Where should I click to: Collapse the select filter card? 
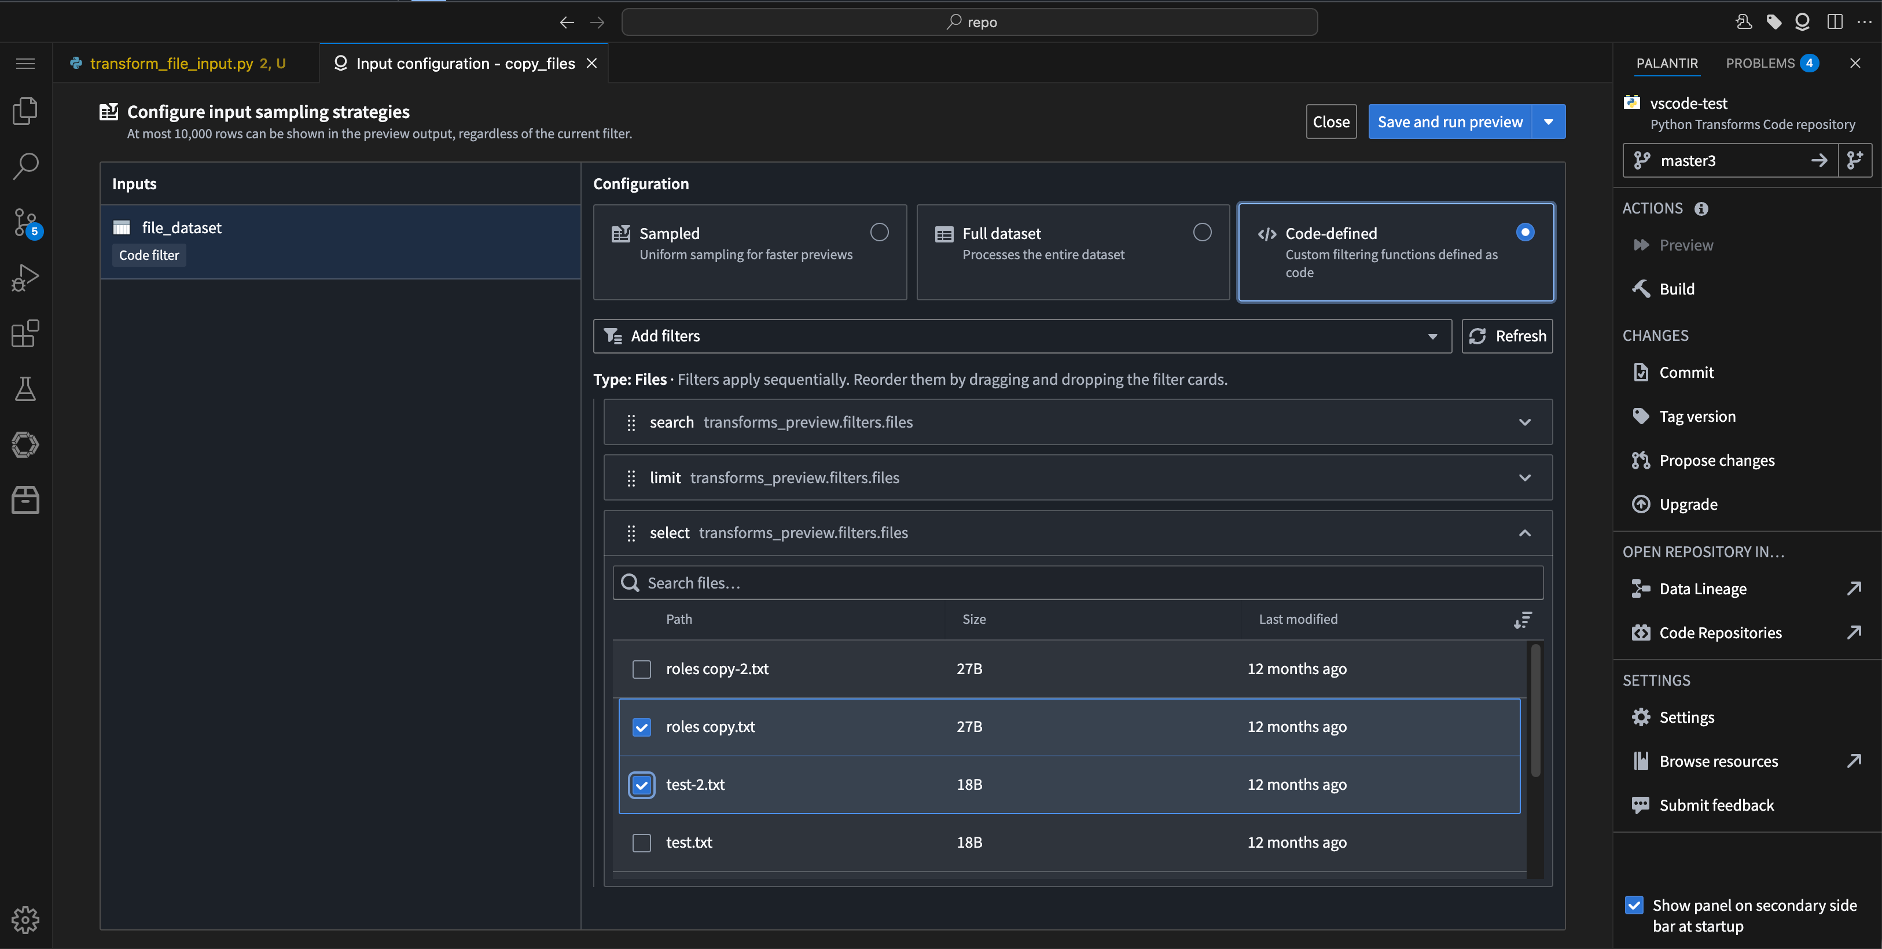[x=1525, y=532]
